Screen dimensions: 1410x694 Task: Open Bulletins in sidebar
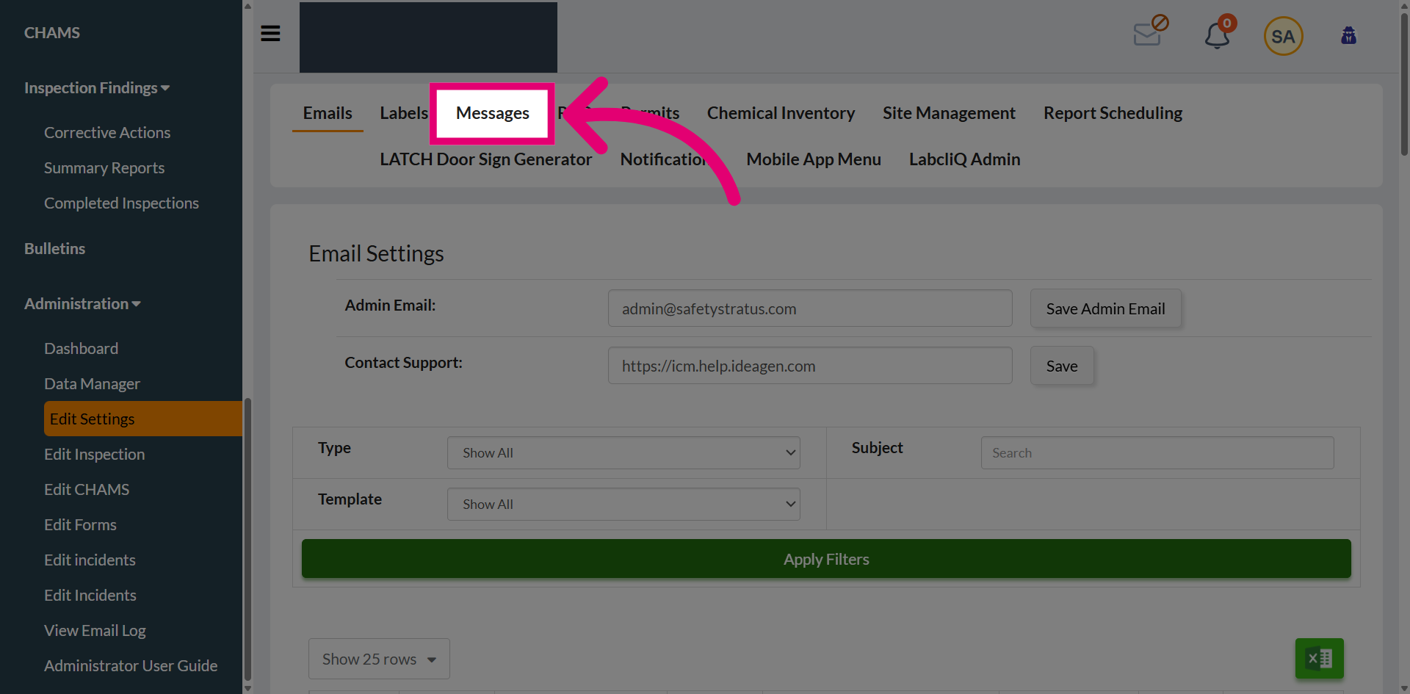tap(54, 248)
